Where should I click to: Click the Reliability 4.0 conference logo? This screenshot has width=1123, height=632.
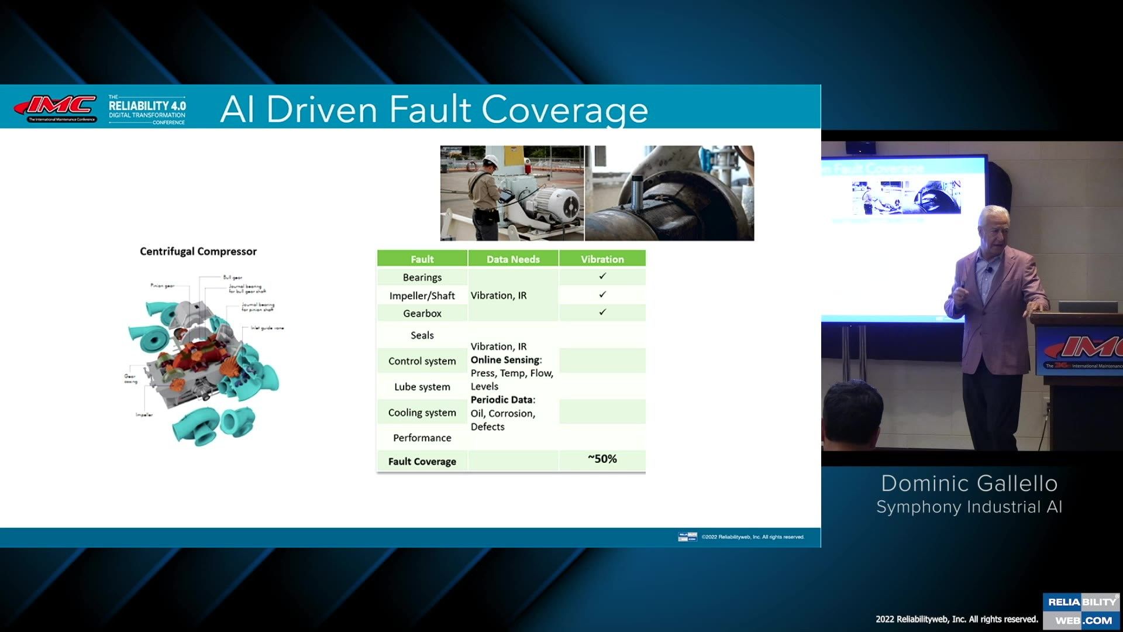(147, 109)
